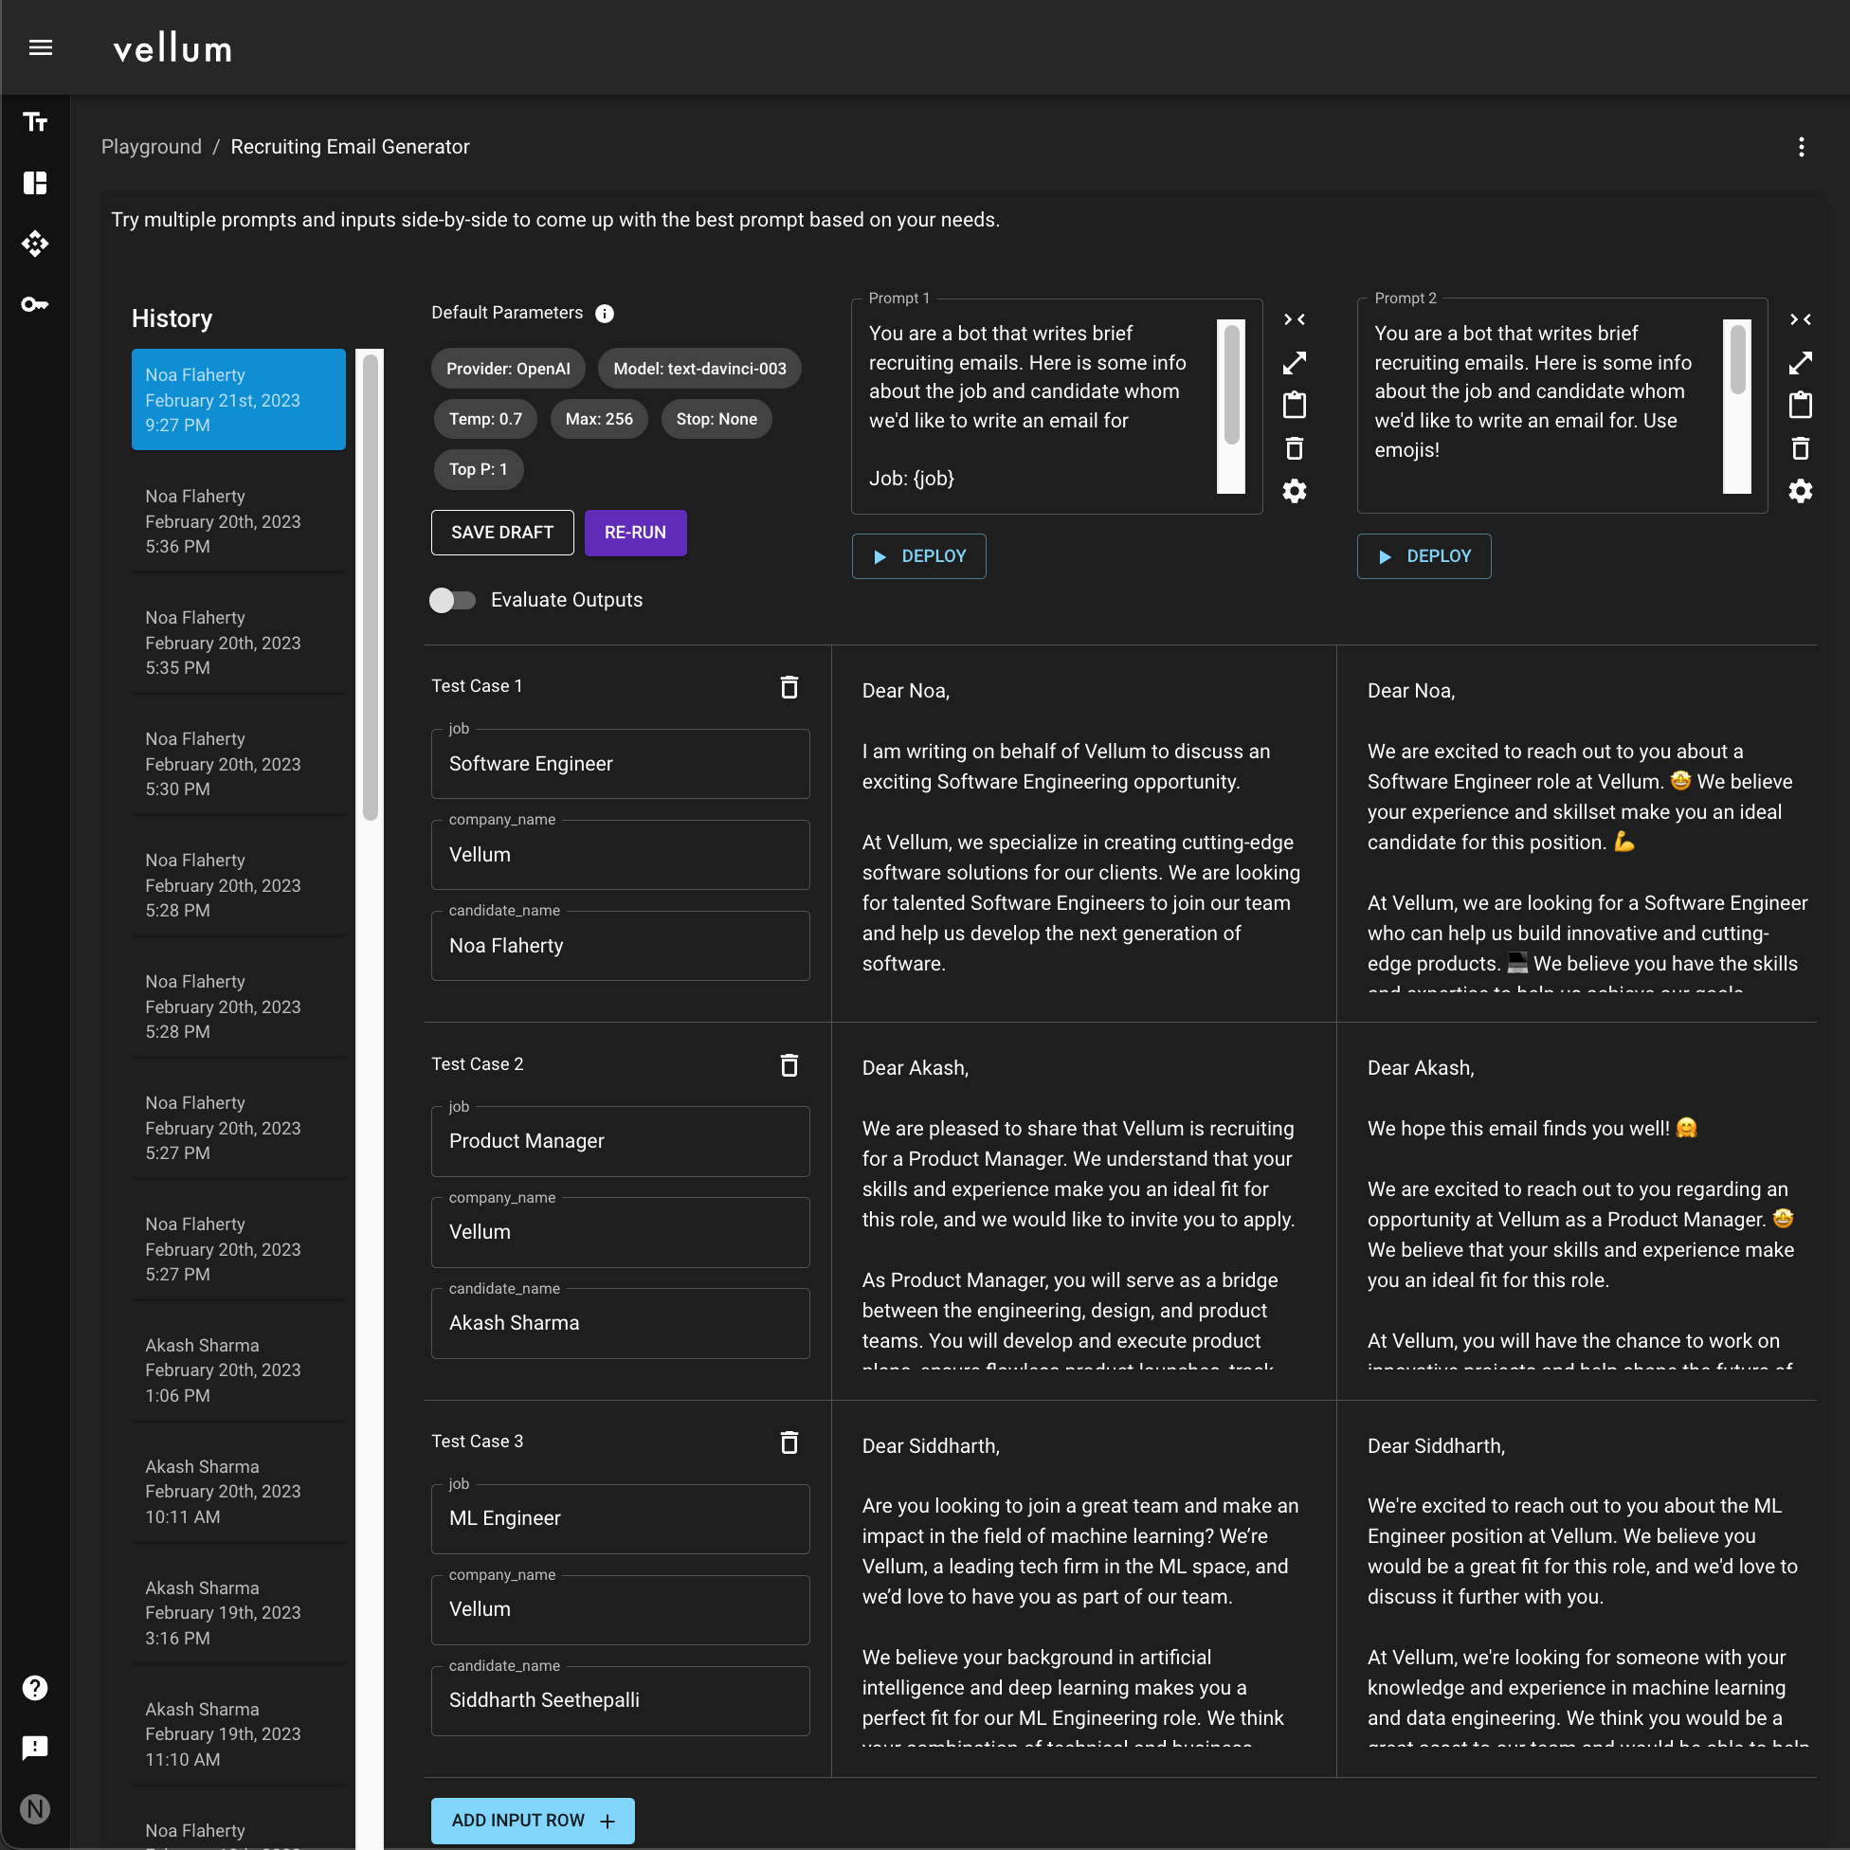Click the N avatar at sidebar bottom
This screenshot has height=1850, width=1850.
pyautogui.click(x=35, y=1809)
